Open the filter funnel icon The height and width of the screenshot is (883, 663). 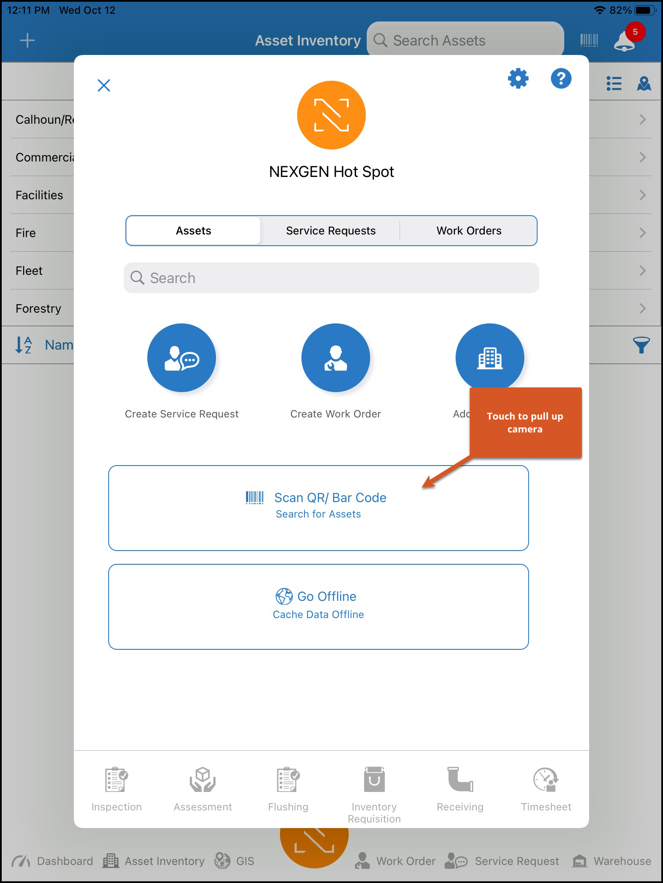pos(641,345)
